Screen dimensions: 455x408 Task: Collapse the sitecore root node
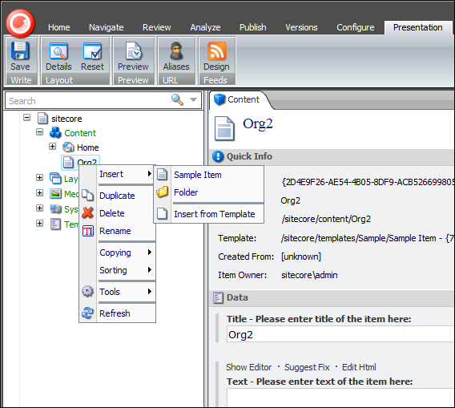[27, 118]
